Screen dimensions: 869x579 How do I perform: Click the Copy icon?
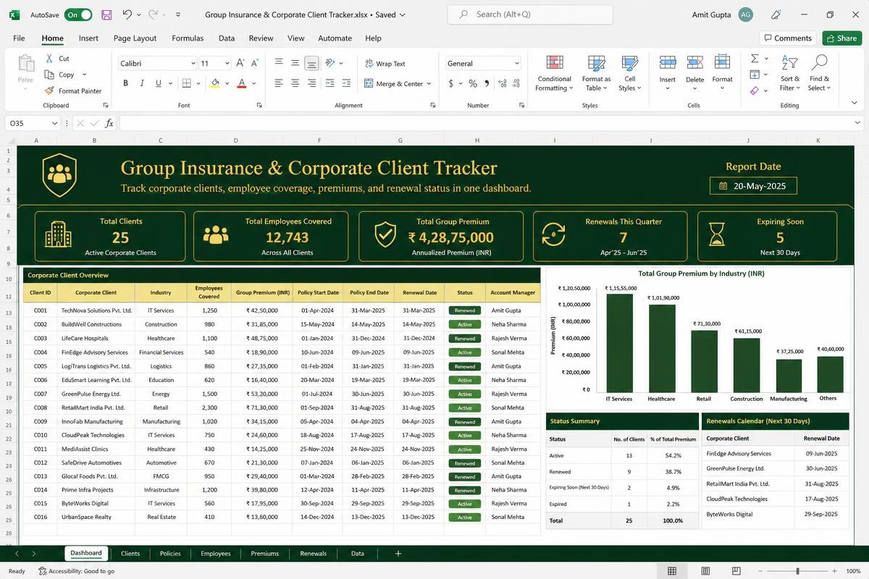tap(49, 75)
